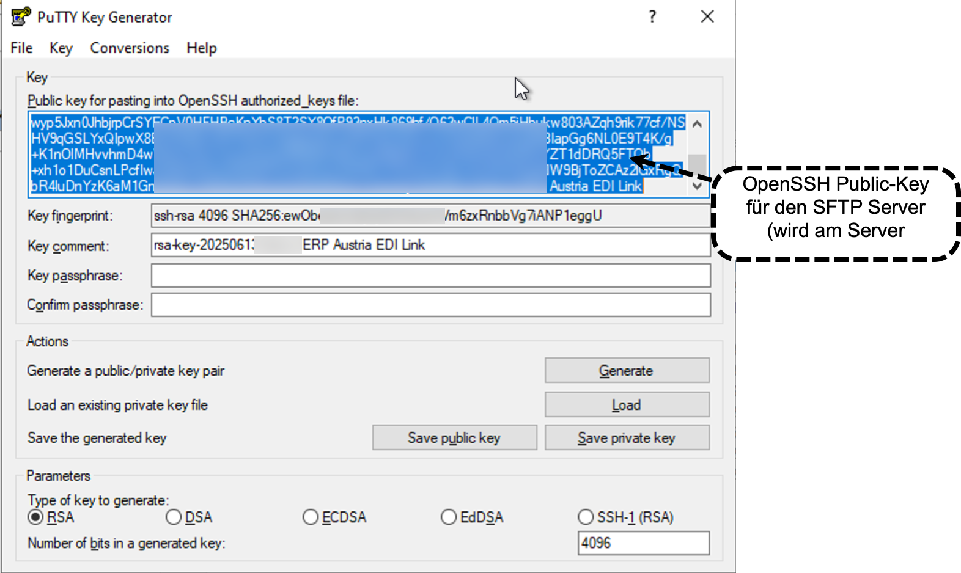
Task: Open the Help menu
Action: click(x=202, y=48)
